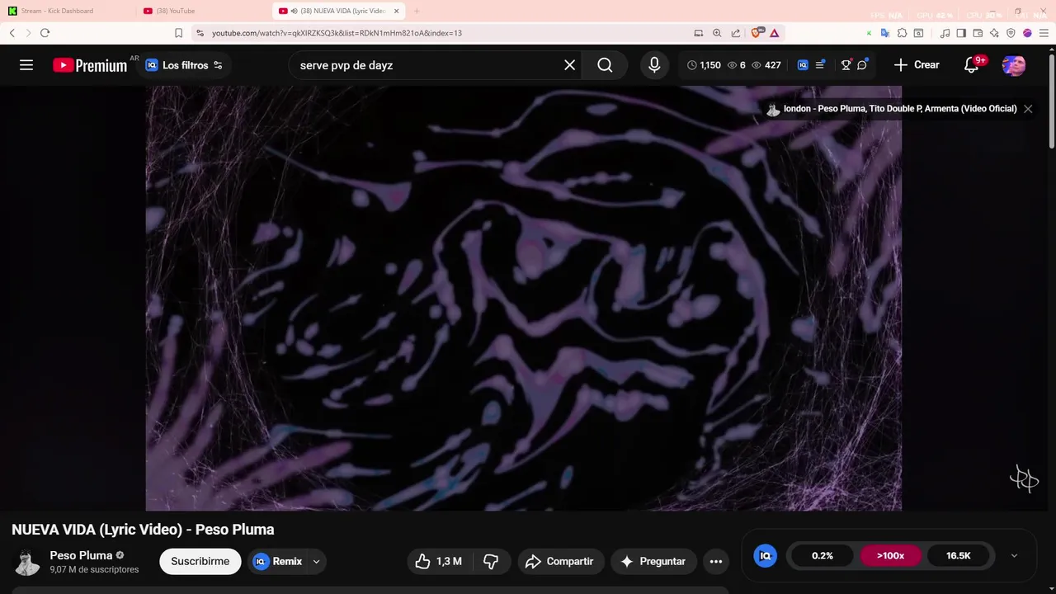Go to YouTube Premium home logo
This screenshot has height=594, width=1056.
click(x=90, y=65)
